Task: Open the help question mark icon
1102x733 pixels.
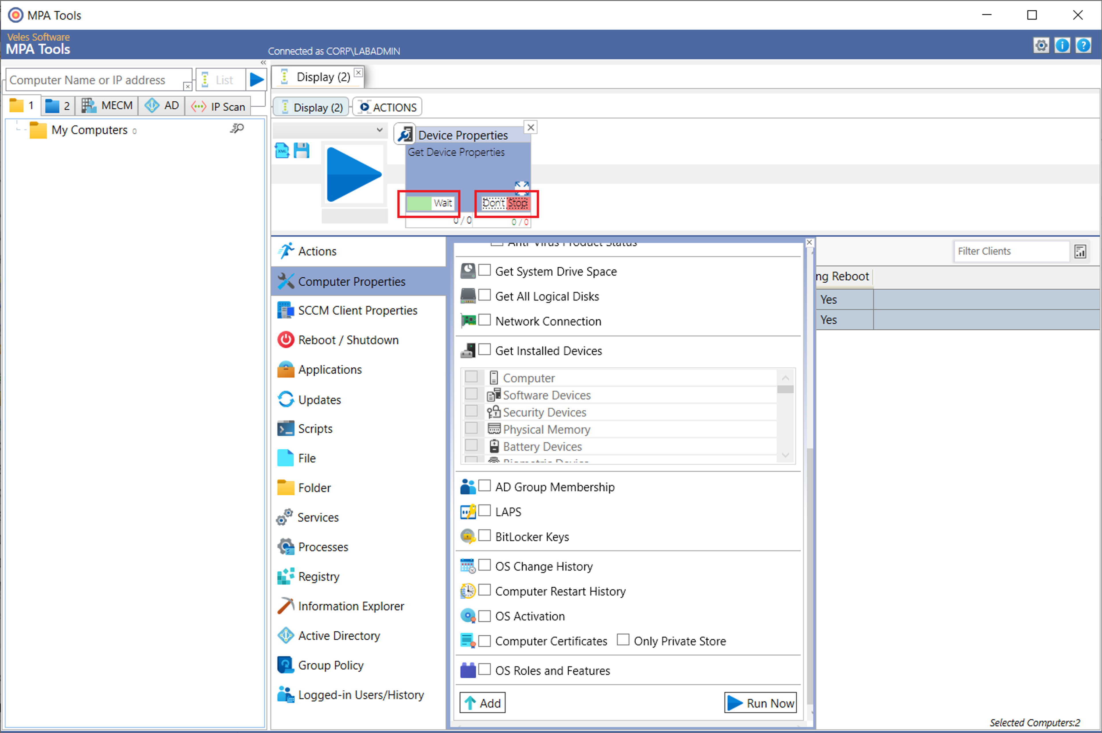Action: [x=1083, y=45]
